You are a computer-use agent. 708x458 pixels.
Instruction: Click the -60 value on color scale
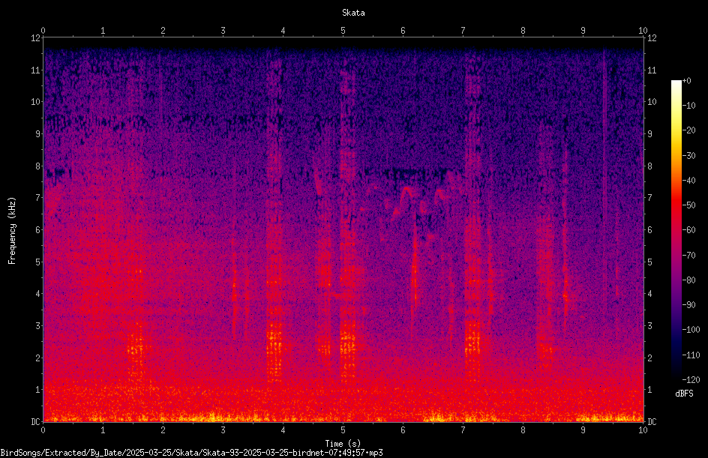689,229
